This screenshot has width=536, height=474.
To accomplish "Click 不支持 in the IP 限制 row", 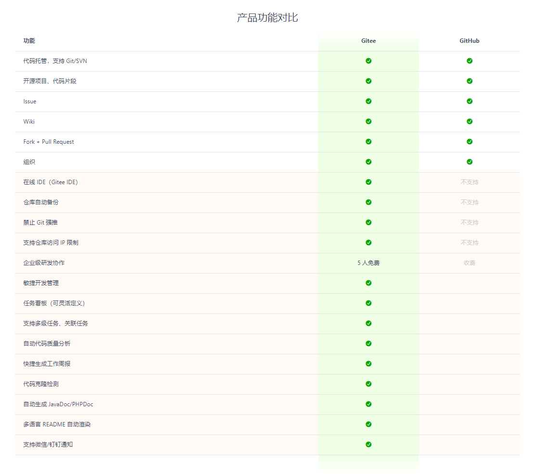I will [x=469, y=242].
